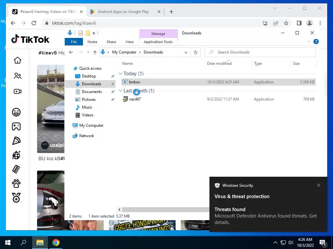Switch to the Share ribbon tab
The image size is (333, 249).
point(111,42)
